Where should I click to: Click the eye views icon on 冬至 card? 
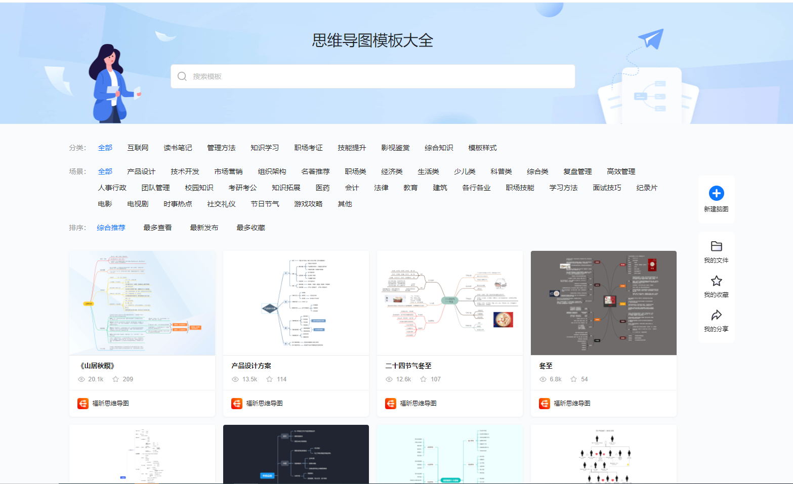(x=543, y=379)
